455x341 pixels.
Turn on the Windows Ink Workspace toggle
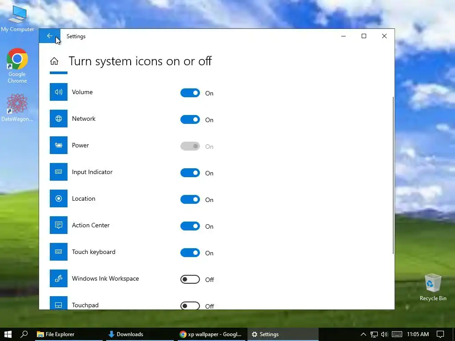coord(190,280)
